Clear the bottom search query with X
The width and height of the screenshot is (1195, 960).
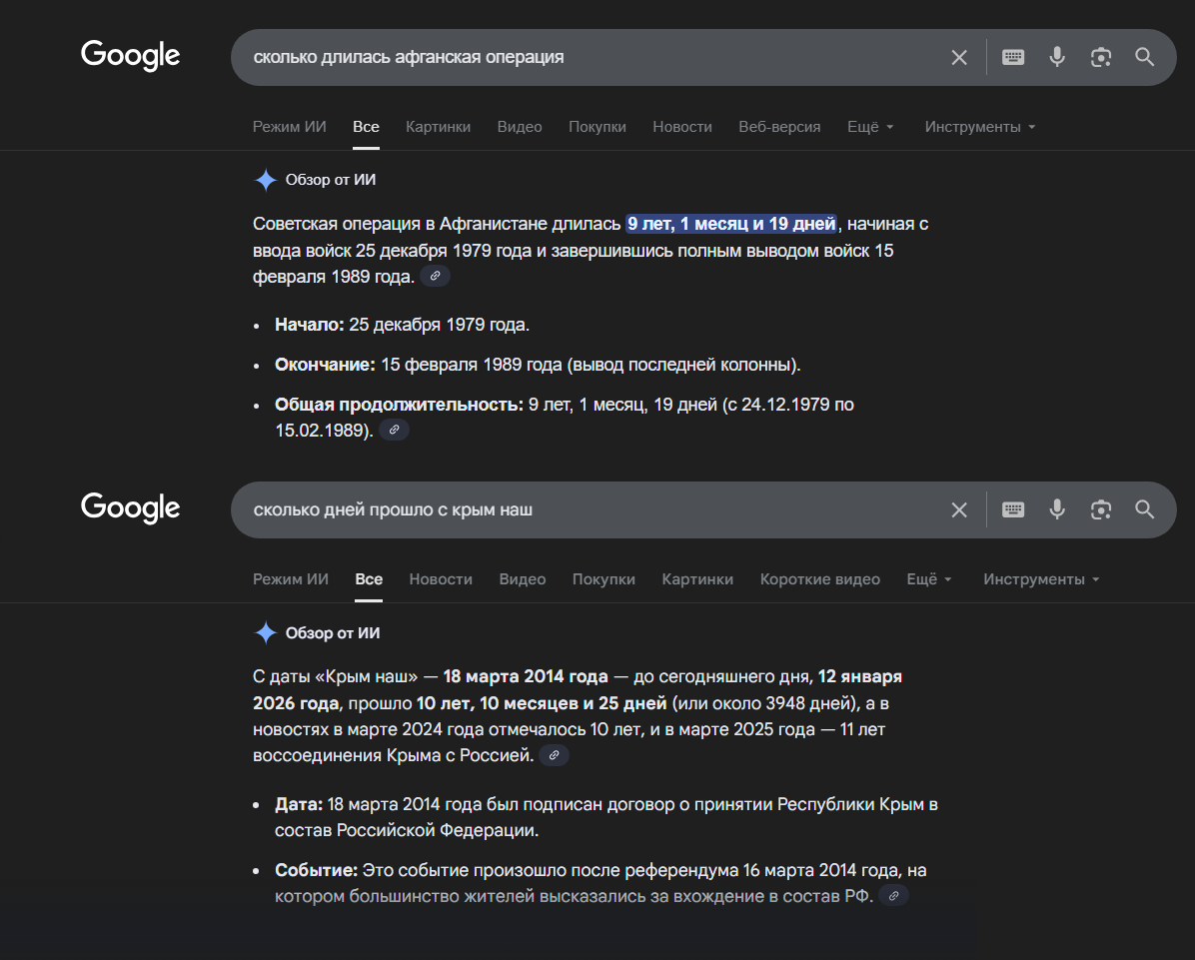click(959, 509)
